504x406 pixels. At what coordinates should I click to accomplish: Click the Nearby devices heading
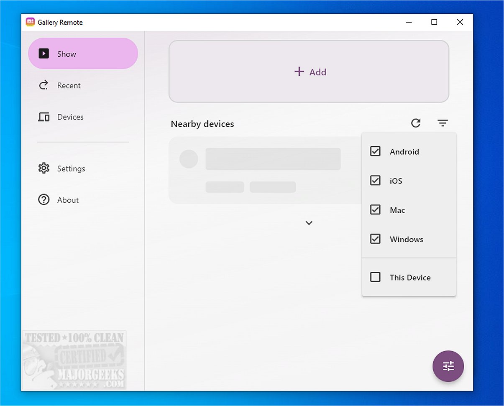tap(202, 124)
